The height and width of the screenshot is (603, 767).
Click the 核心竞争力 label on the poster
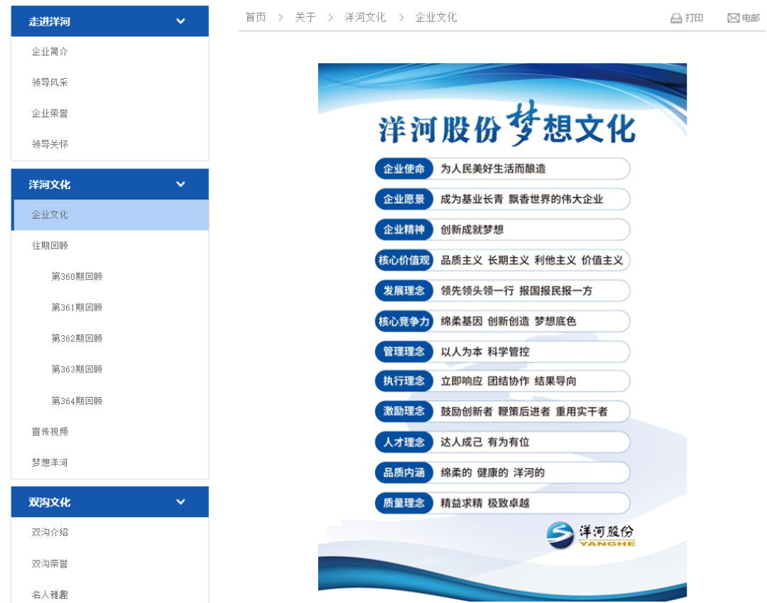pos(404,321)
